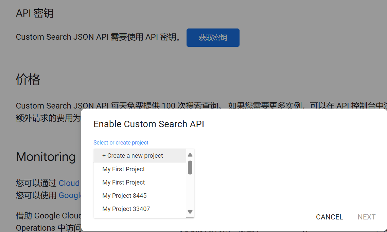
Task: Select the first My First Project entry
Action: tap(123, 169)
